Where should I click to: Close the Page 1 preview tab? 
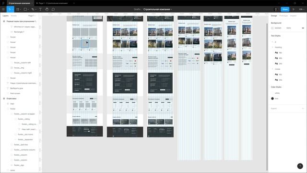coord(74,3)
